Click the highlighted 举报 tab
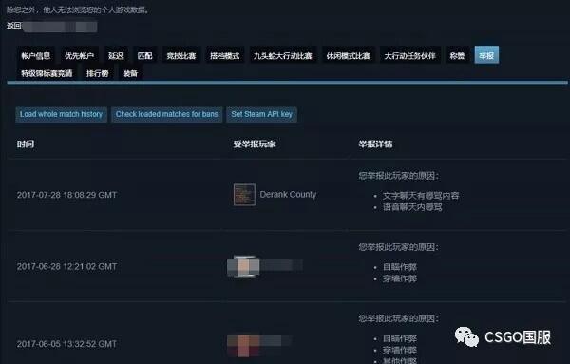This screenshot has height=364, width=570. click(x=486, y=55)
